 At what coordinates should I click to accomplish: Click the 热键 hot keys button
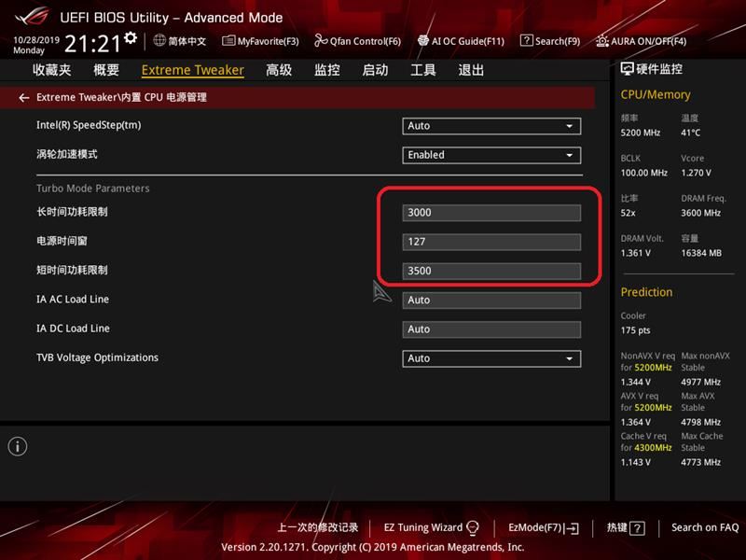click(626, 527)
